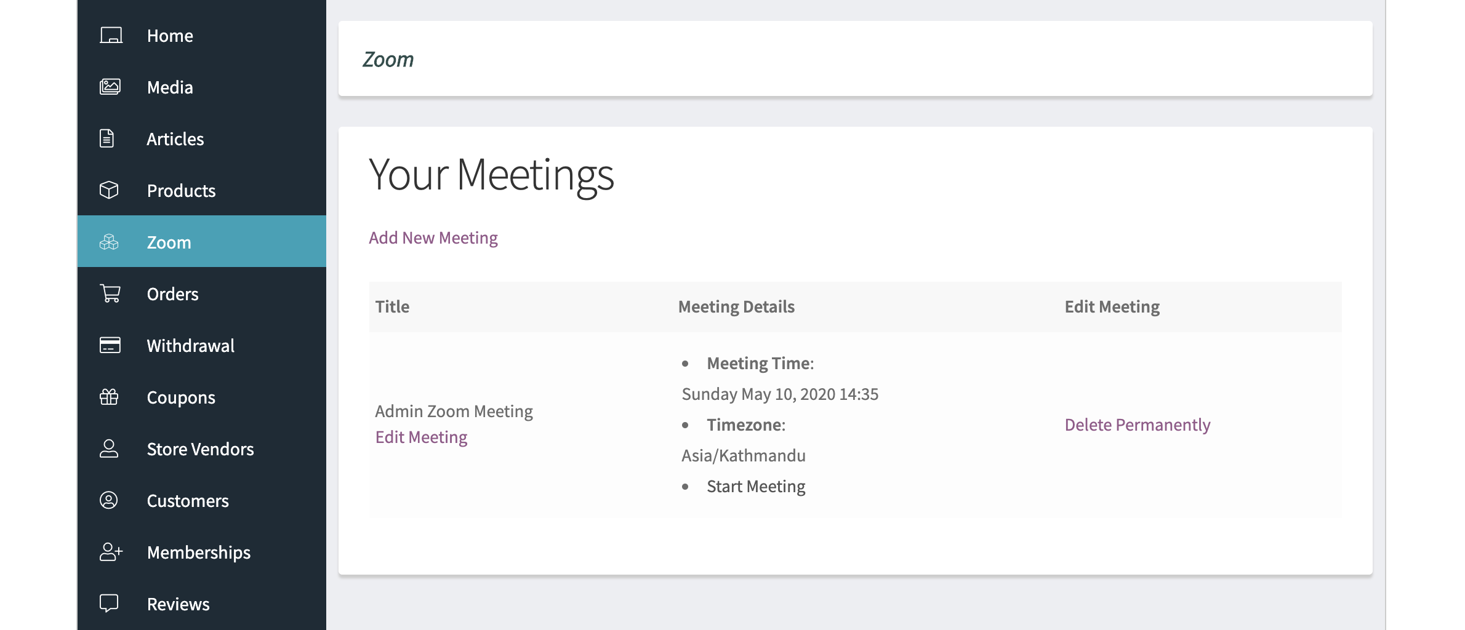Click the Customers circle user icon
Image resolution: width=1465 pixels, height=630 pixels.
(109, 500)
